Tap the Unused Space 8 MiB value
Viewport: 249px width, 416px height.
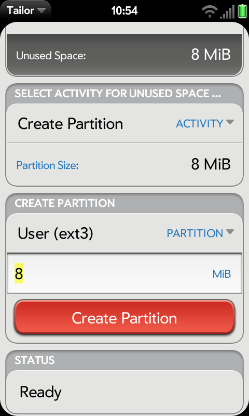[x=211, y=55]
